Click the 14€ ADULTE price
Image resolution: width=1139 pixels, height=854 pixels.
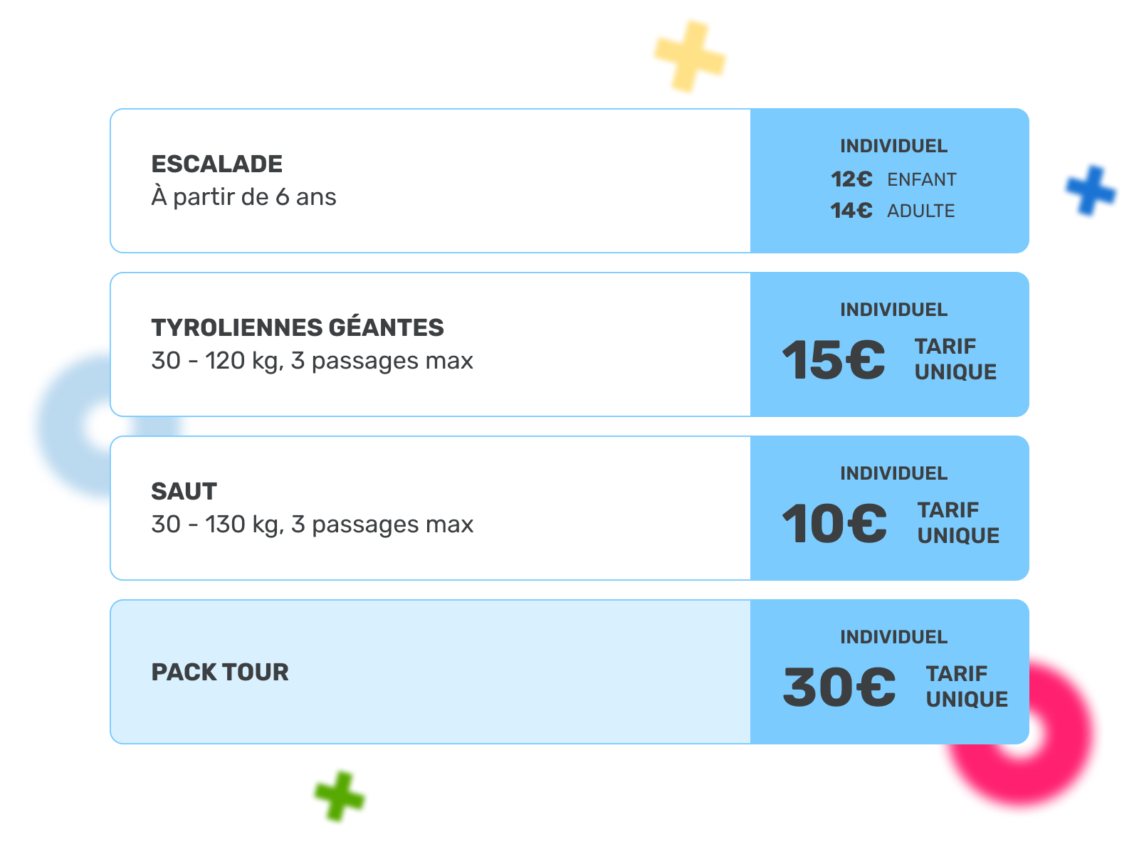click(x=893, y=211)
